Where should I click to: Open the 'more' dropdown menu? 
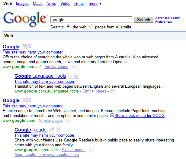click(95, 4)
